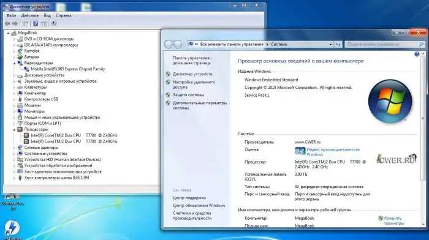429x240 pixels.
Task: Select the second Intel Core2 Duo T7700 entry
Action: point(74,141)
